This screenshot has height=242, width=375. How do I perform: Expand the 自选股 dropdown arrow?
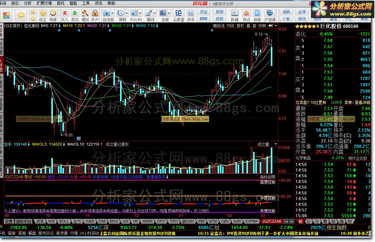pos(113,13)
